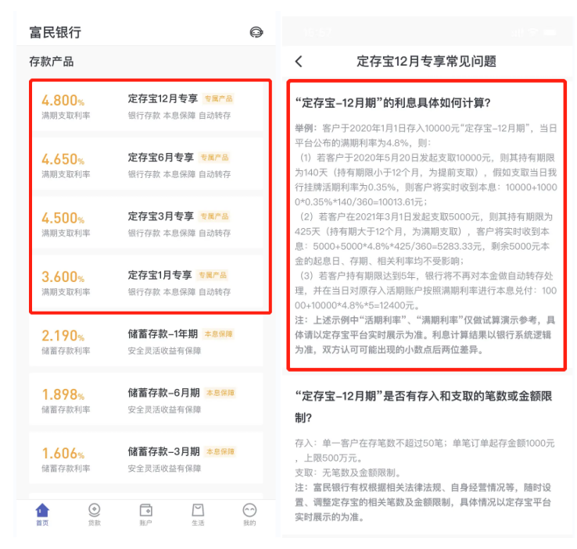Open 定存宝6月专享 product
This screenshot has width=577, height=549.
coord(148,166)
